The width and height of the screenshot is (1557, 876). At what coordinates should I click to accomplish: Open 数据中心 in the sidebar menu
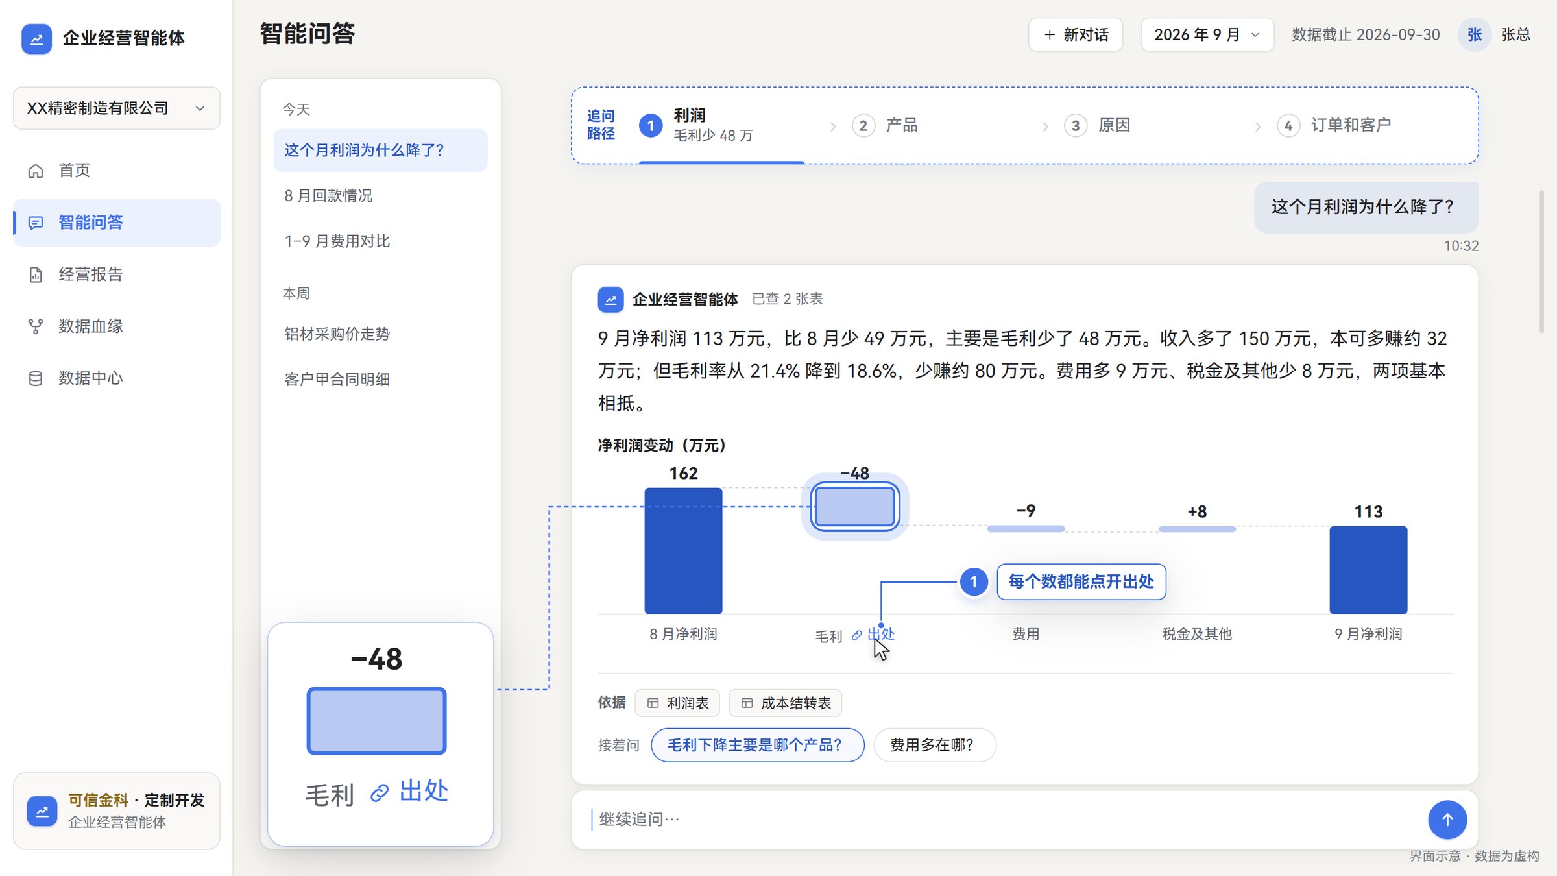click(117, 378)
